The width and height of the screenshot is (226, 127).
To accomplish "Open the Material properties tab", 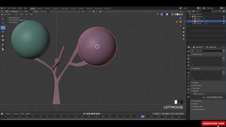I will click(188, 93).
